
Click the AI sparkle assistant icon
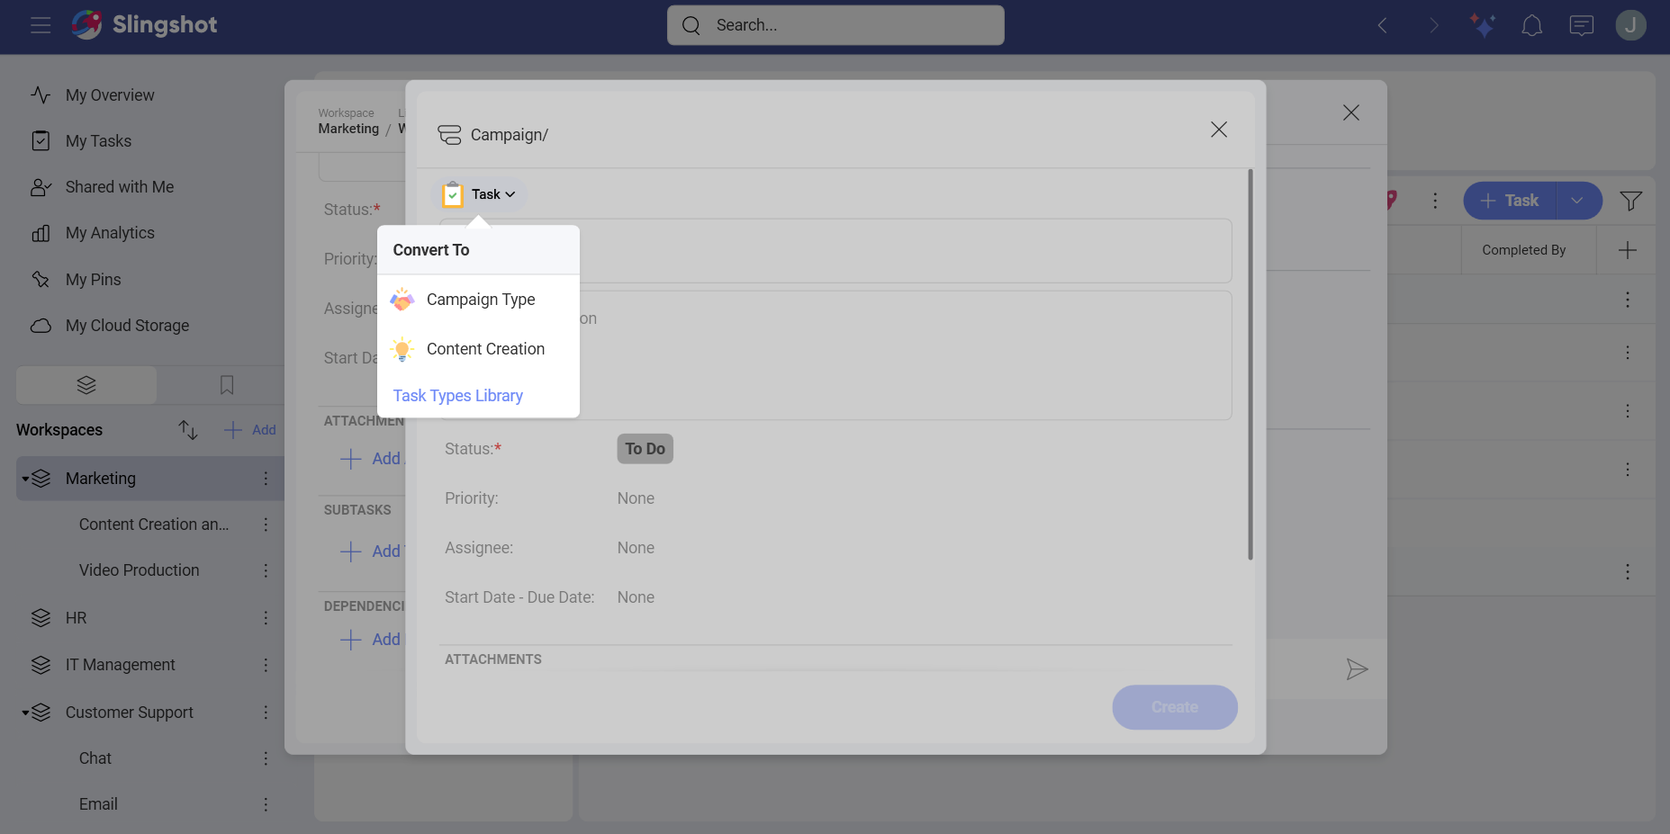(1482, 25)
